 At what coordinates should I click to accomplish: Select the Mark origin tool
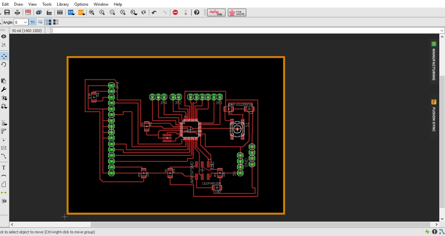tap(4, 44)
